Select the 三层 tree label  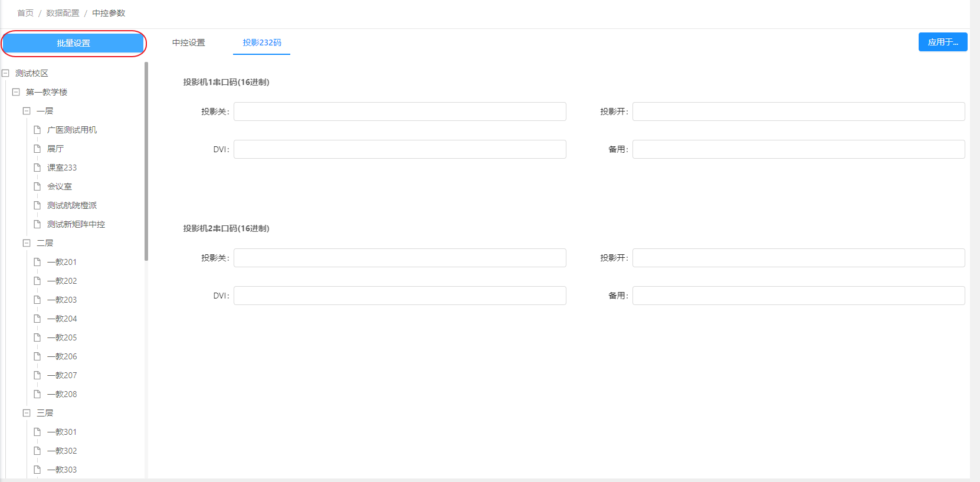pyautogui.click(x=45, y=413)
